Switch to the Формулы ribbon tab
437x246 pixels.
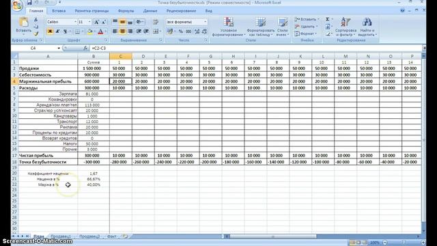coord(126,11)
